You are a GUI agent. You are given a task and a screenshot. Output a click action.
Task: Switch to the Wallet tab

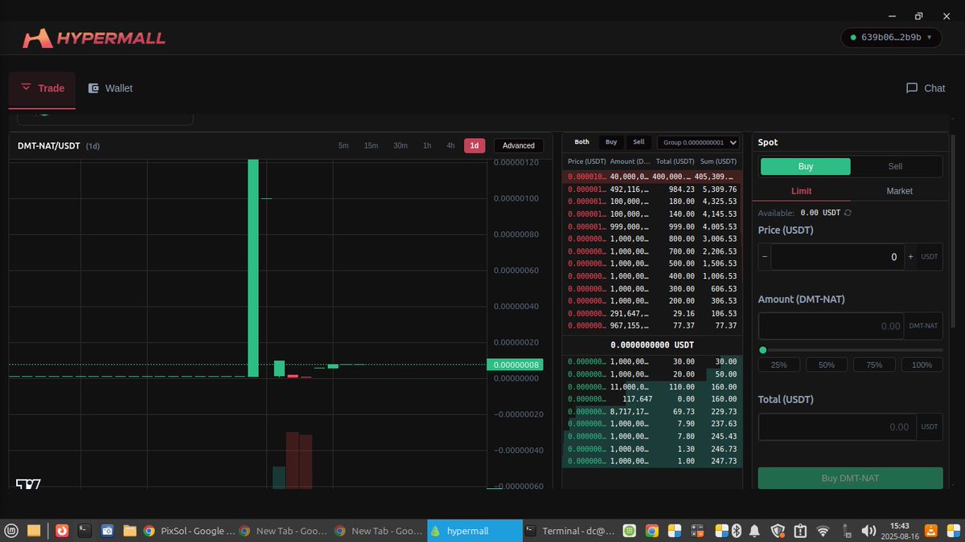coord(110,88)
